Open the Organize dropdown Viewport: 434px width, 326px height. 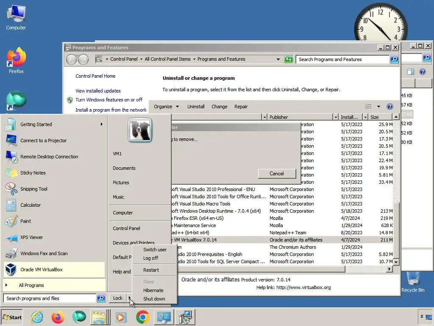click(166, 107)
